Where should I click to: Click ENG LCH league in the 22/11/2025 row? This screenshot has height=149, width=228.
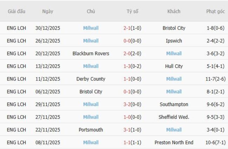point(16,130)
